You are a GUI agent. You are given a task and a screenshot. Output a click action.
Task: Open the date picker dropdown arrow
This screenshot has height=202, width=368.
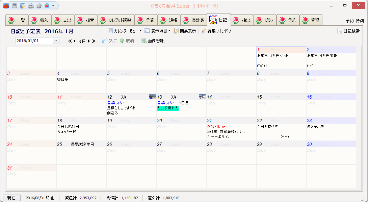coord(56,41)
